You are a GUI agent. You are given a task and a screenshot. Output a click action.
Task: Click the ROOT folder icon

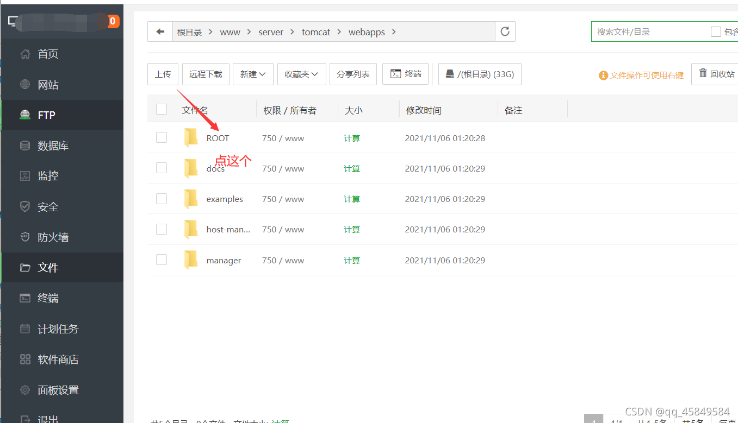pos(191,138)
